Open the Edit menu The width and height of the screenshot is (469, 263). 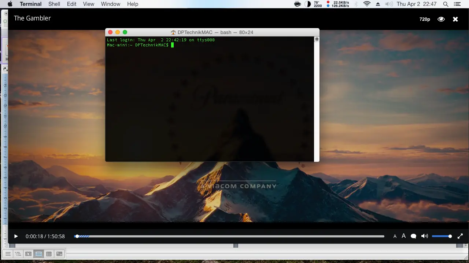pos(72,4)
